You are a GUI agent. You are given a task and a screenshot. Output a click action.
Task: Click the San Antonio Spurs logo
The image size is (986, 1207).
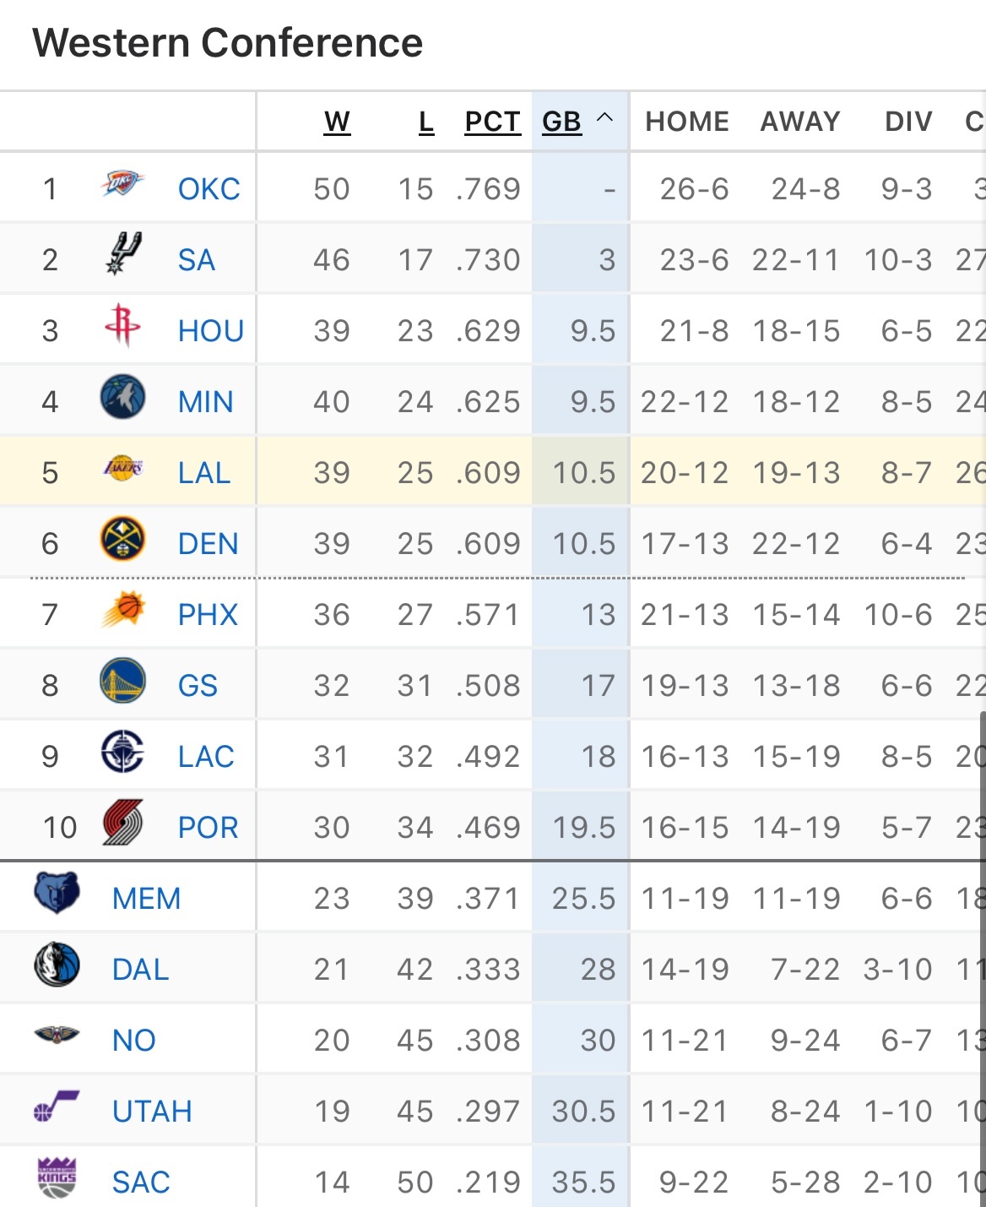(x=122, y=254)
